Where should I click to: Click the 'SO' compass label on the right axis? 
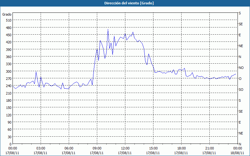pyautogui.click(x=241, y=90)
